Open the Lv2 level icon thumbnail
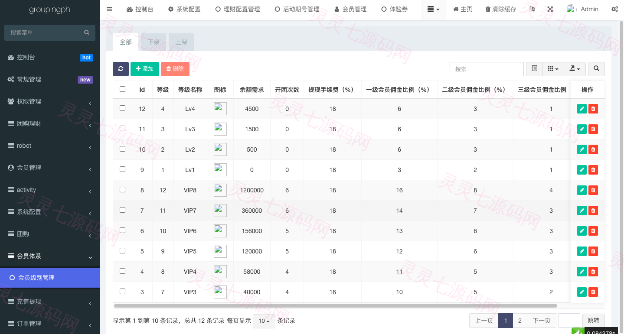 [220, 149]
